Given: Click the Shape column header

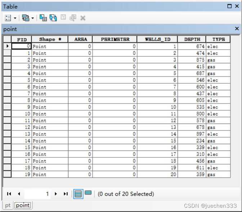Looking at the screenshot, I should 50,40.
